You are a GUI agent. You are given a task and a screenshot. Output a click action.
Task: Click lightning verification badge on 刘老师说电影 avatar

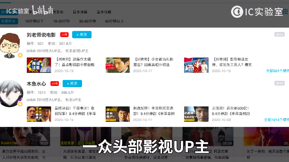tap(20, 55)
